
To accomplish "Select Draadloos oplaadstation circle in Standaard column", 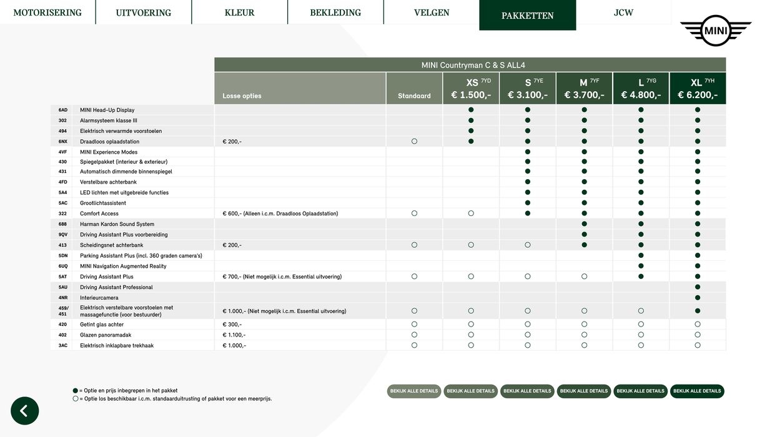I will [414, 142].
